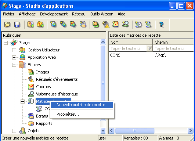This screenshot has width=195, height=141.
Task: Collapse Matrices de recette node
Action: coord(22,101)
